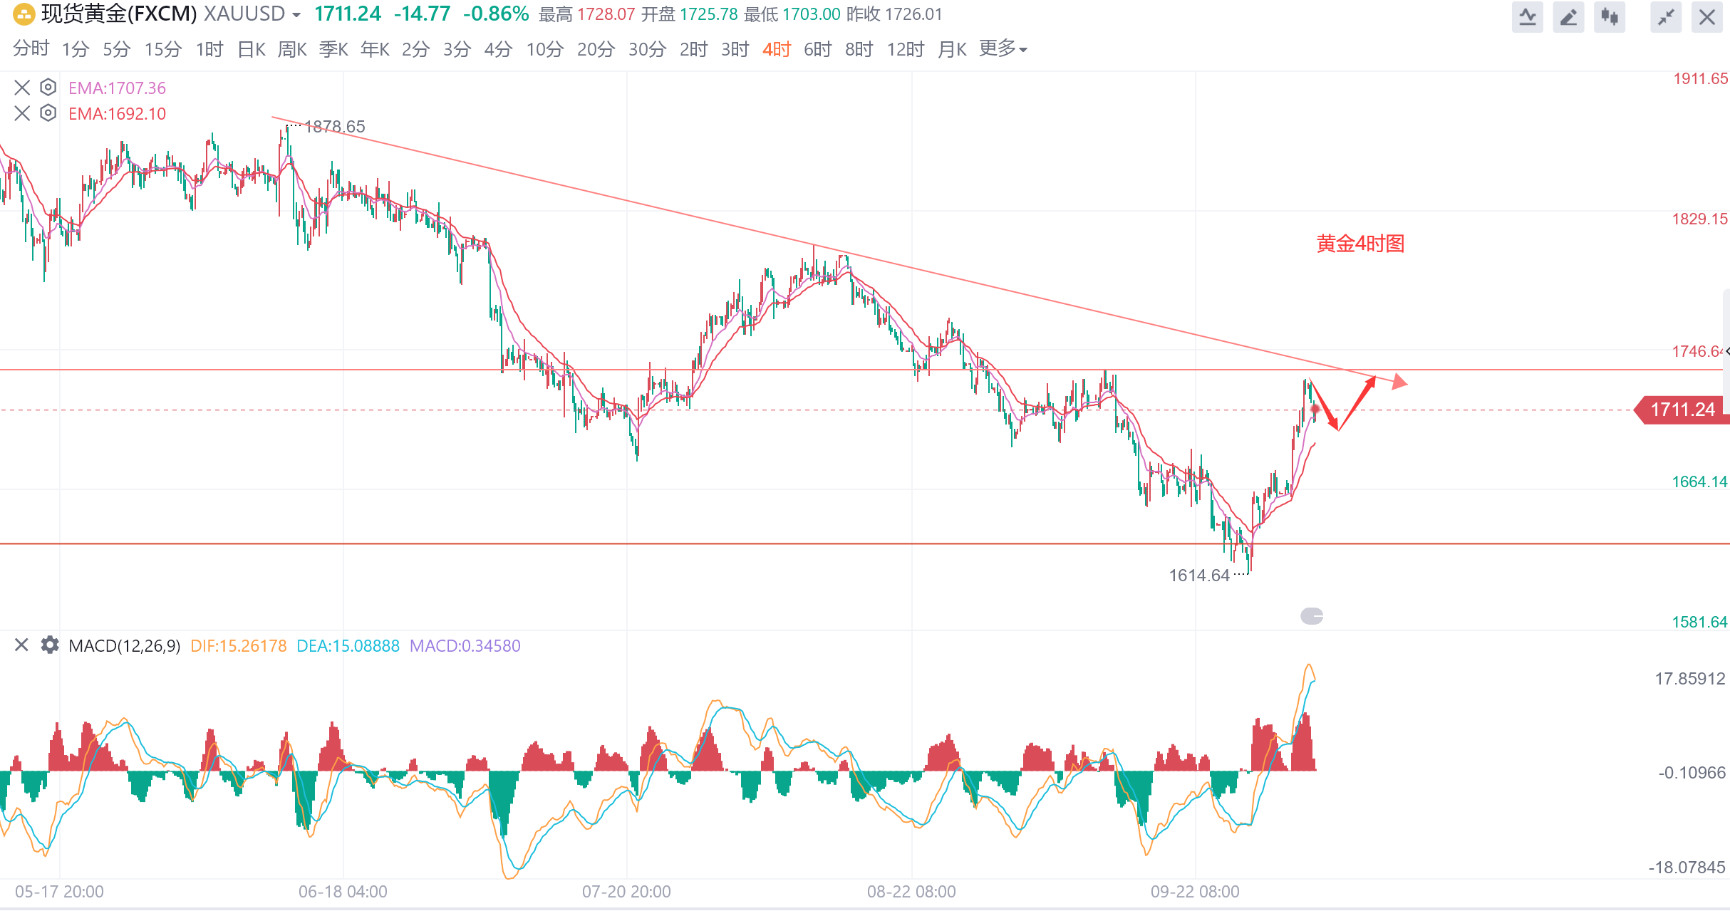Switch to the 3分 timeframe

(x=457, y=48)
